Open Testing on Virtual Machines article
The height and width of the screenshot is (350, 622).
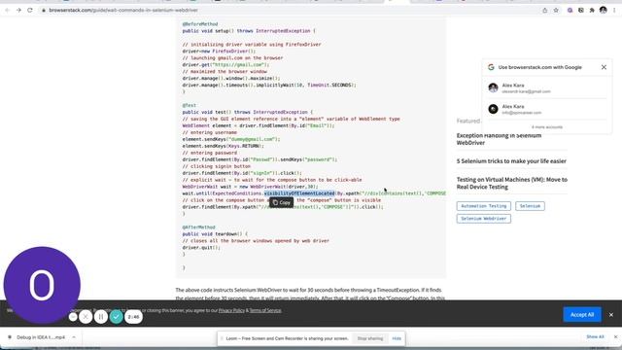(512, 183)
